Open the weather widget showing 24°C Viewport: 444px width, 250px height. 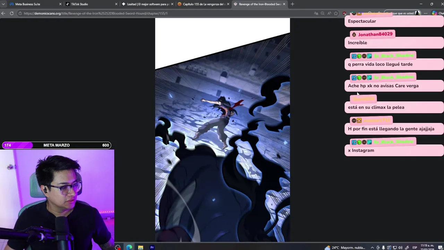(345, 248)
